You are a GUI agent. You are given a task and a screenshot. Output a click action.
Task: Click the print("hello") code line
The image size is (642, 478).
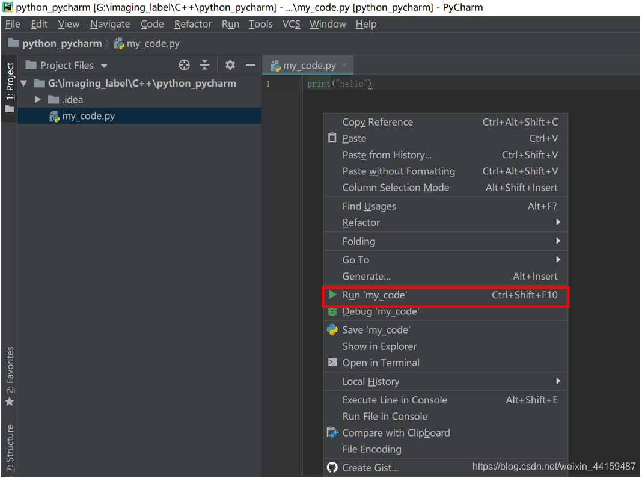click(x=340, y=84)
